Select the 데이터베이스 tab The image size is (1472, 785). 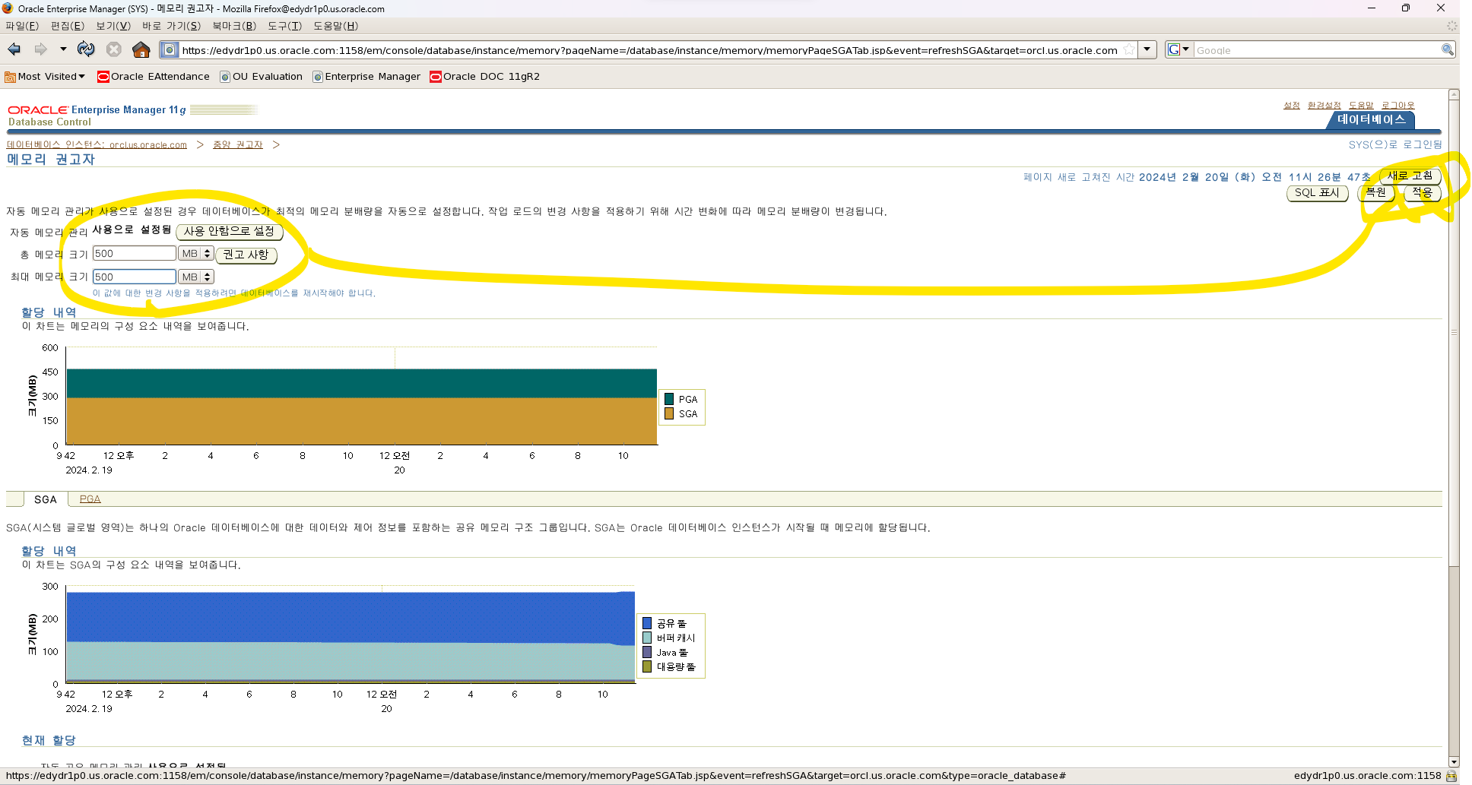click(x=1371, y=120)
